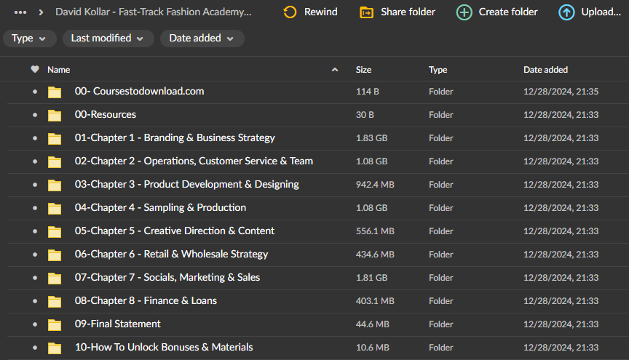The image size is (629, 360).
Task: Click folder icon of 07-Chapter 7 row
Action: point(55,279)
